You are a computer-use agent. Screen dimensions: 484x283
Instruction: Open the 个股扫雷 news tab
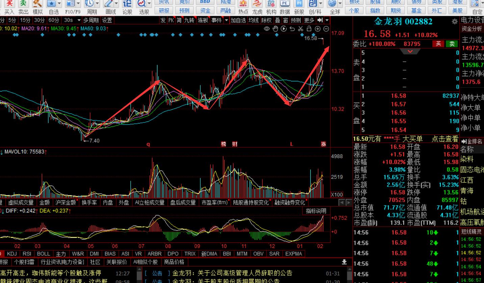click(24, 262)
